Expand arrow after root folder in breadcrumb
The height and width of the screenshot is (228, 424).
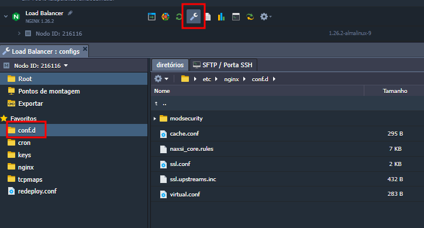[195, 79]
